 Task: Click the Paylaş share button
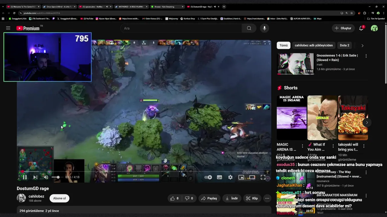(x=209, y=198)
